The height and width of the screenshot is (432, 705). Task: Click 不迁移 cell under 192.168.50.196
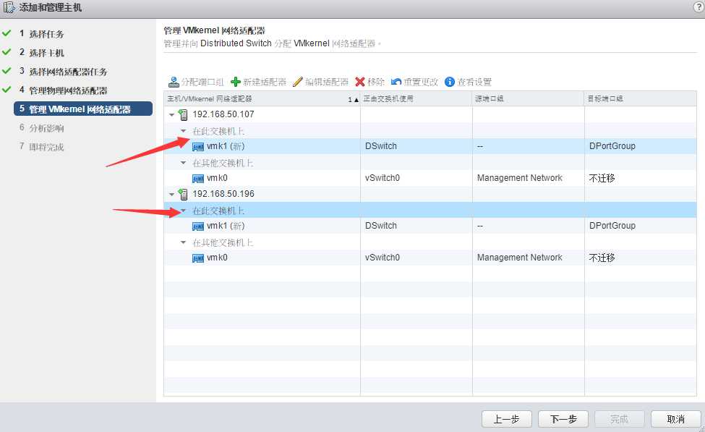[602, 258]
